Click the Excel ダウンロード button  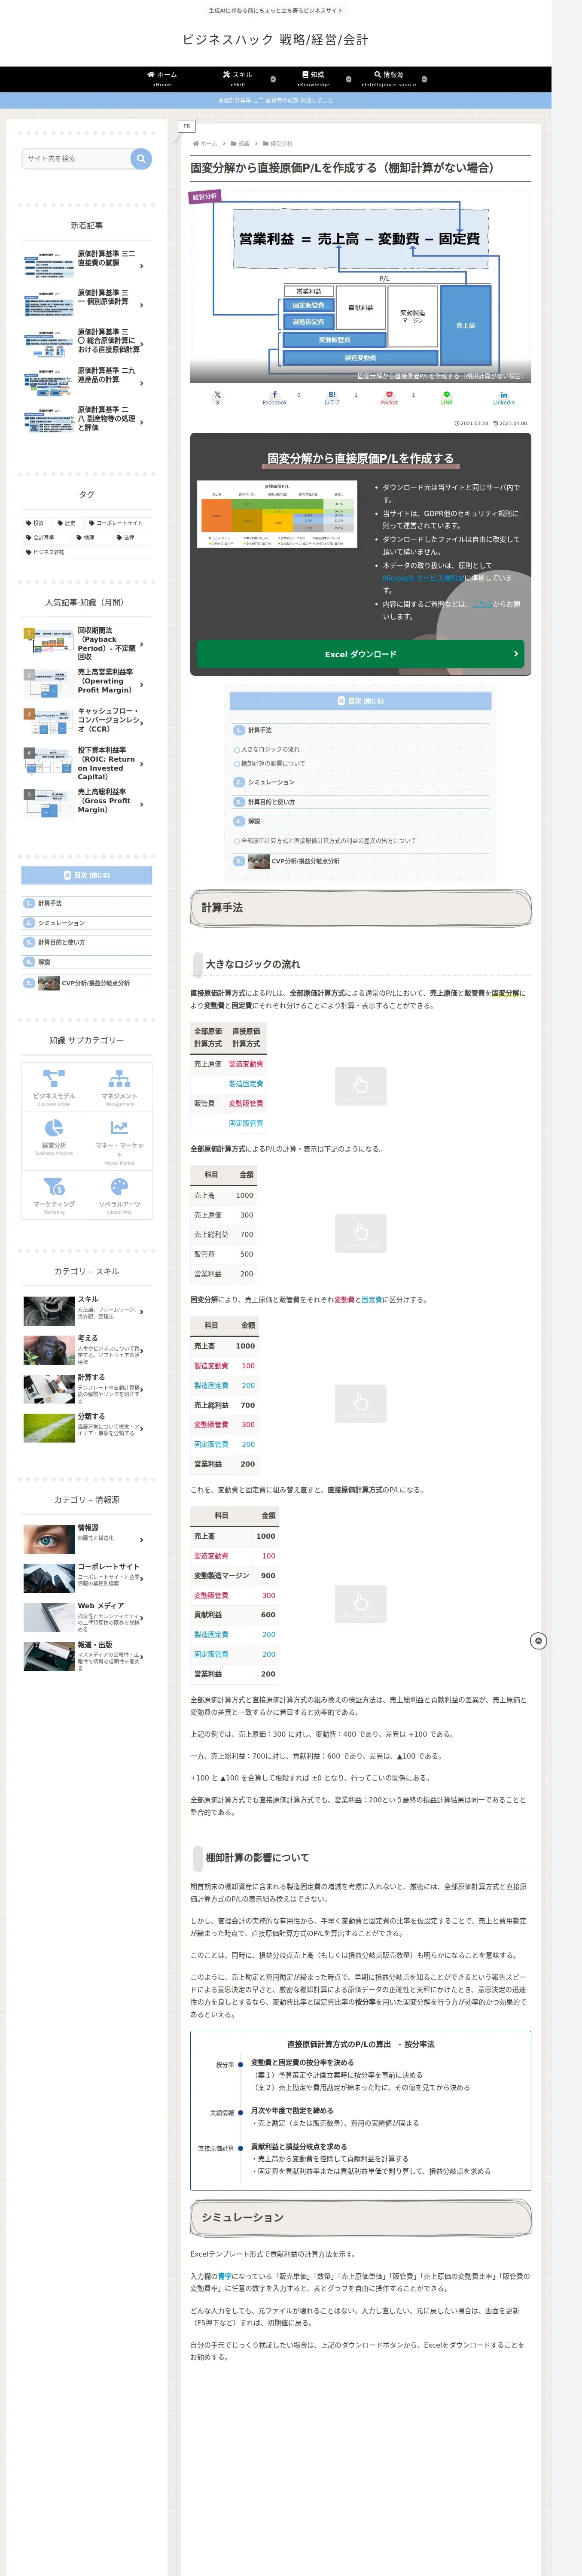click(361, 654)
